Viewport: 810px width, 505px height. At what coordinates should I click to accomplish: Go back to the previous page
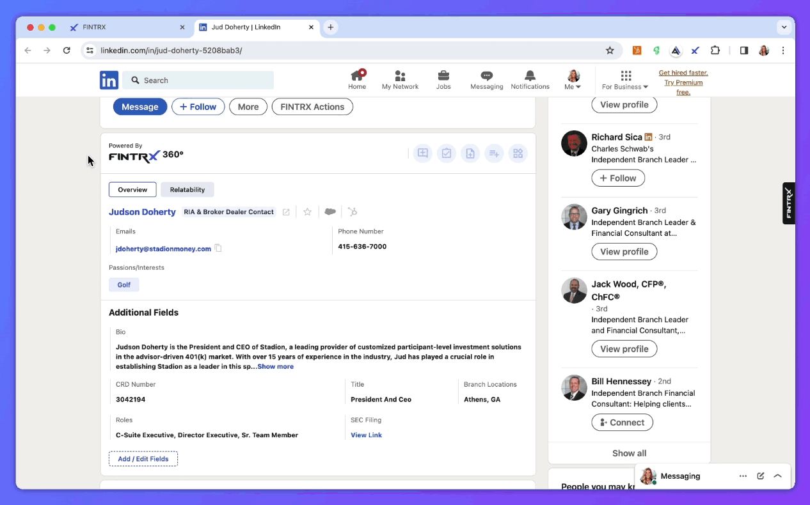[x=28, y=50]
